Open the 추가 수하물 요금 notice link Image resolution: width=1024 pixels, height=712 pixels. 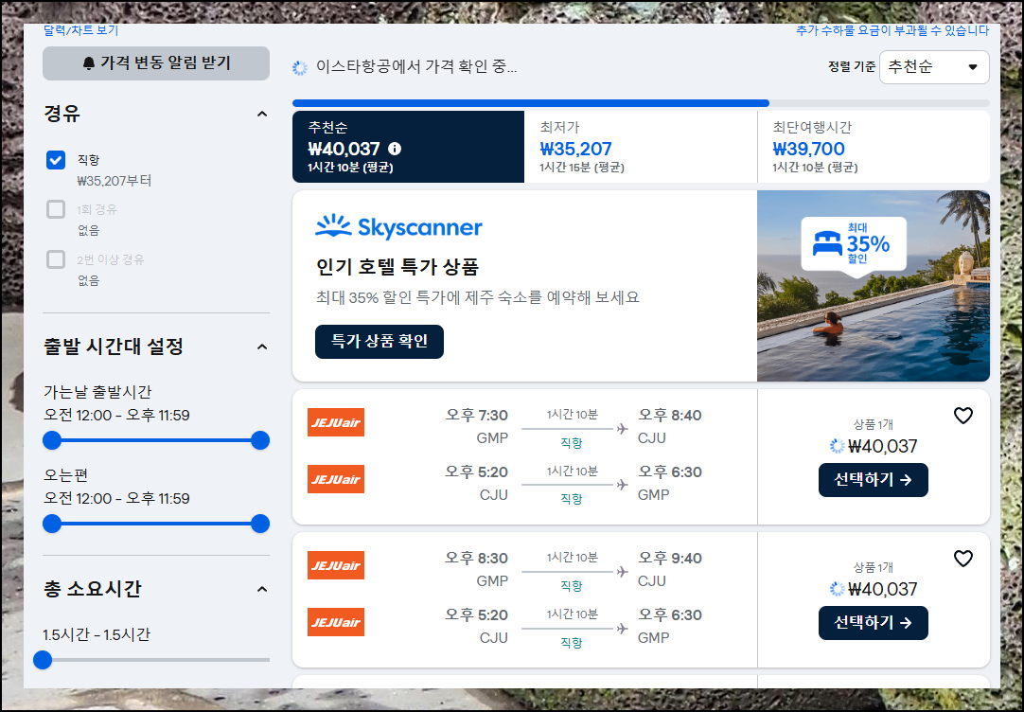[892, 30]
